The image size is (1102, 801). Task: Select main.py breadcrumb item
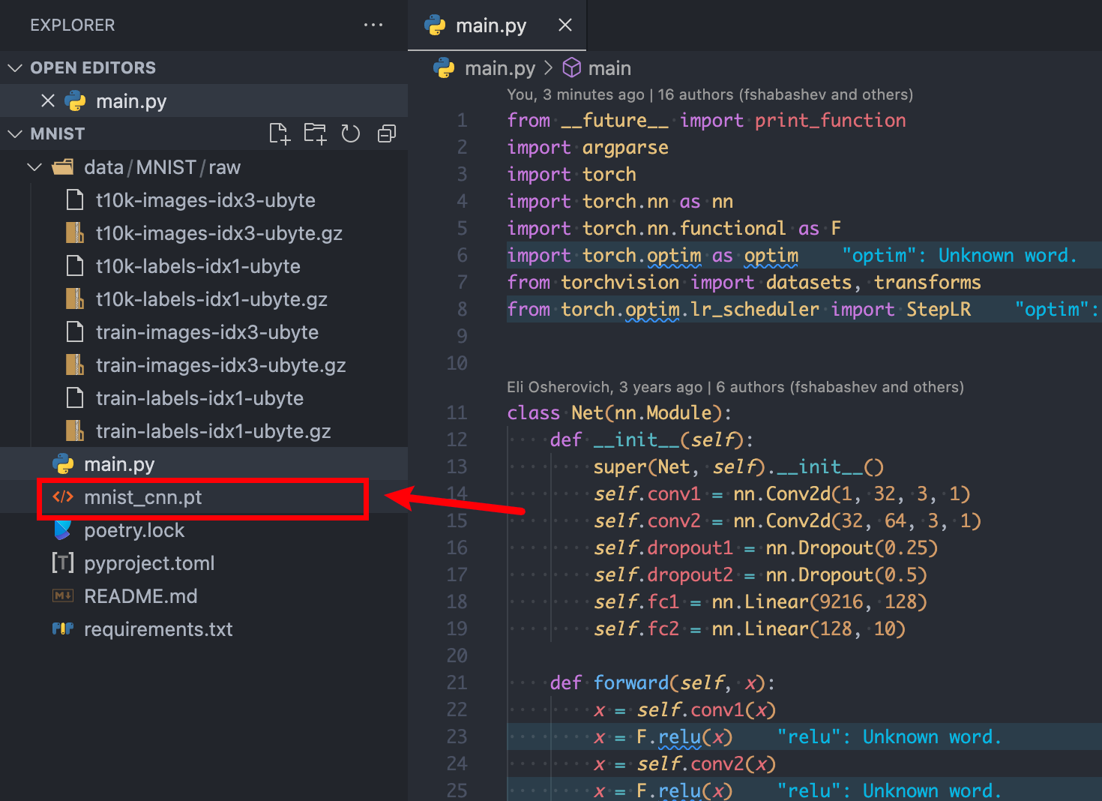point(499,68)
